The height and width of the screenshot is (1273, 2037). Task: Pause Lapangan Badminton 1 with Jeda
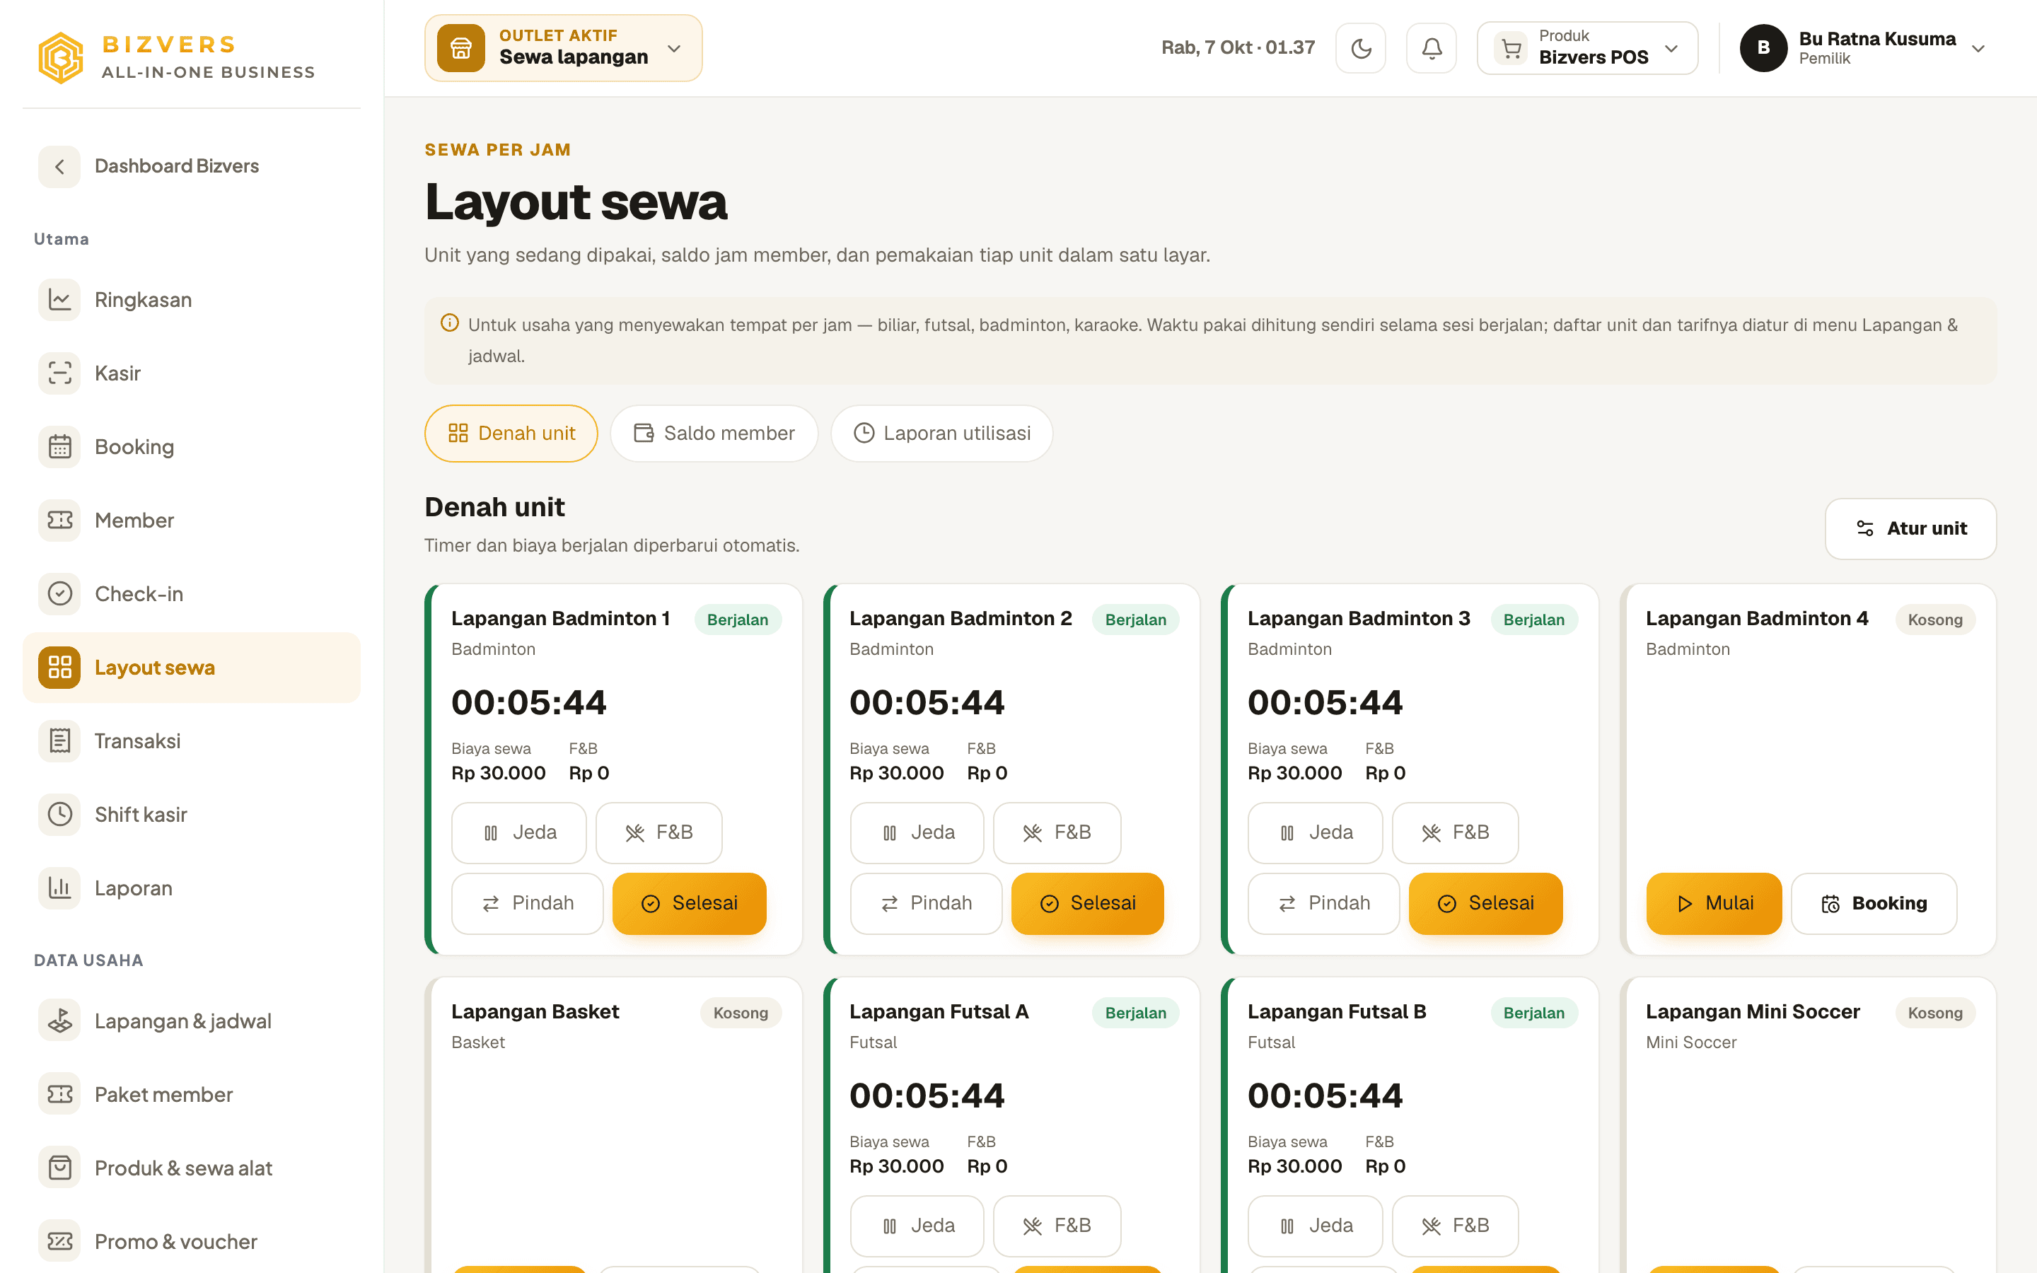[518, 832]
